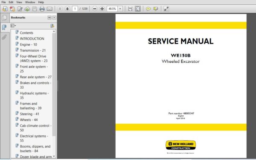Click the page number input field
The height and width of the screenshot is (160, 256).
click(75, 9)
